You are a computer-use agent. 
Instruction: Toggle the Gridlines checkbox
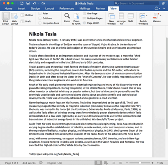point(40,18)
